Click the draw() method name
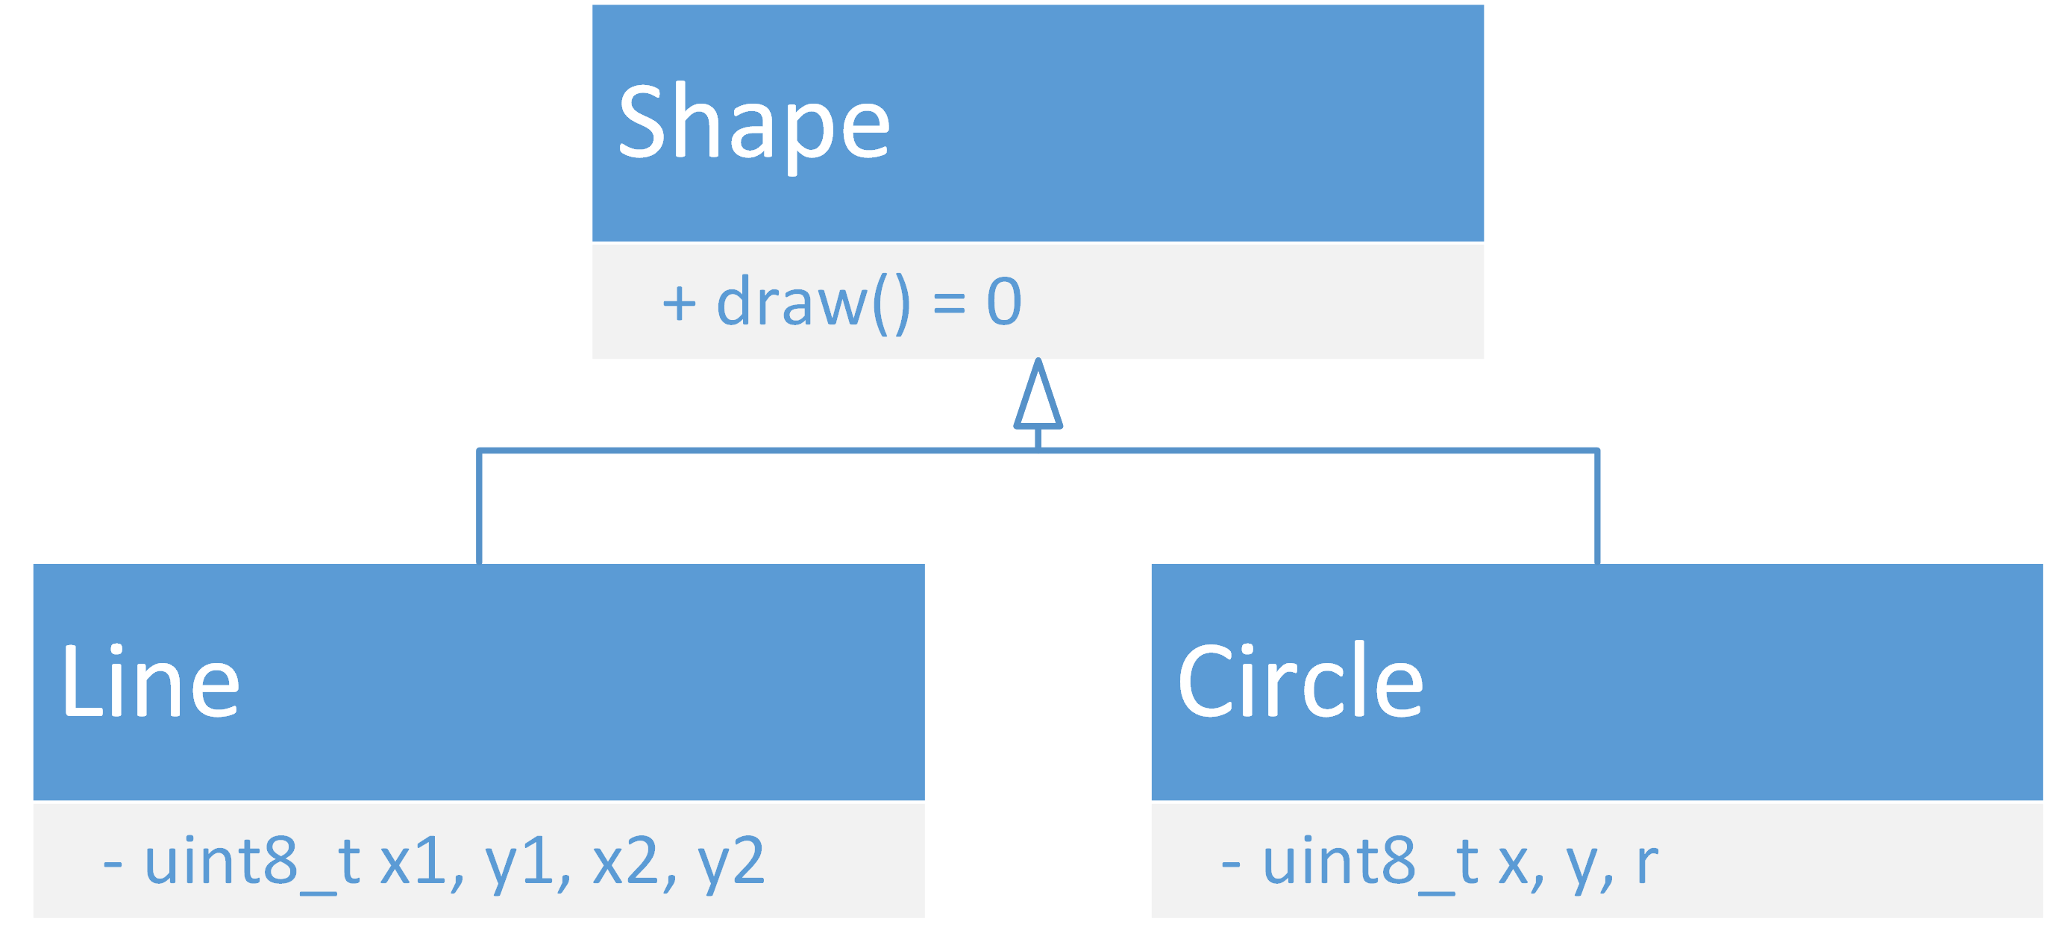 coord(812,303)
